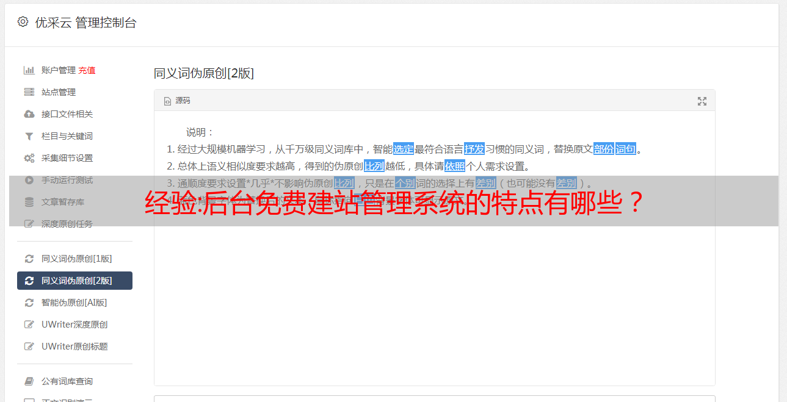Click the red 充值 recharge link

pos(87,70)
